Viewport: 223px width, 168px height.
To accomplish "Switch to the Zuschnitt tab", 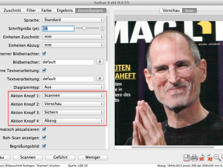I will click(12, 10).
